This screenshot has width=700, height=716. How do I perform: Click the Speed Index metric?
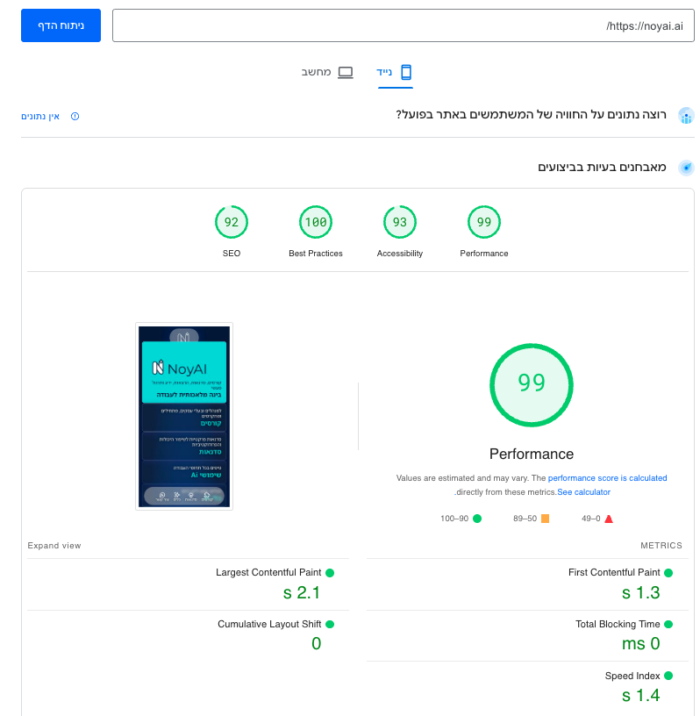[632, 676]
